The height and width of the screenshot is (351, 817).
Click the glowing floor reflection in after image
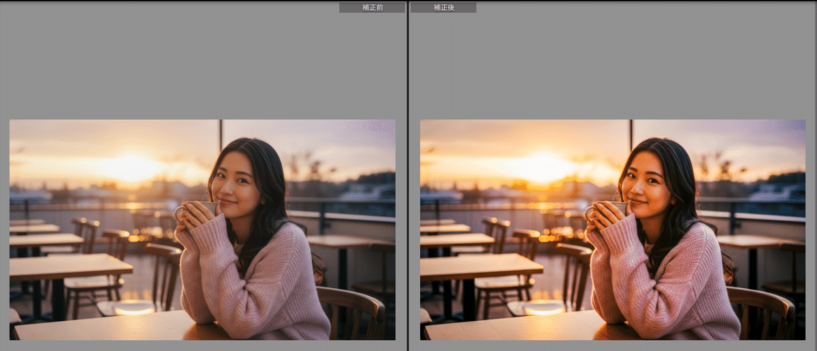pos(543,309)
